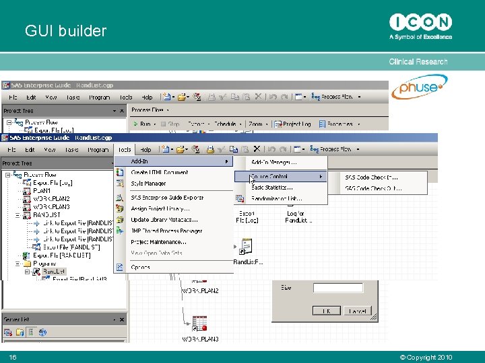The height and width of the screenshot is (363, 485).
Task: Click the Open folder icon in the front window toolbar
Action: point(181,149)
